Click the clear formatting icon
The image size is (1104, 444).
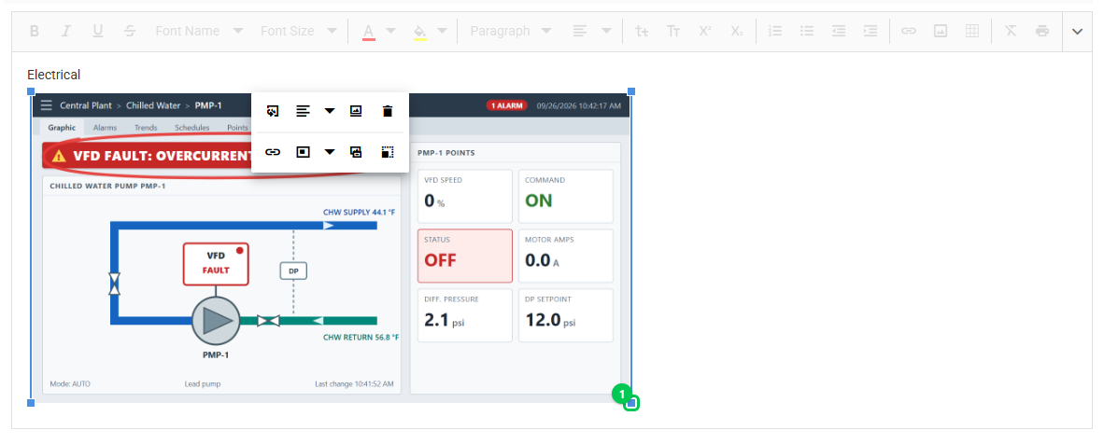1011,31
